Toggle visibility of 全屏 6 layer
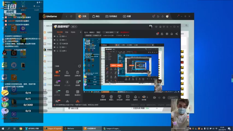This screenshot has width=233, height=131. coord(54,51)
